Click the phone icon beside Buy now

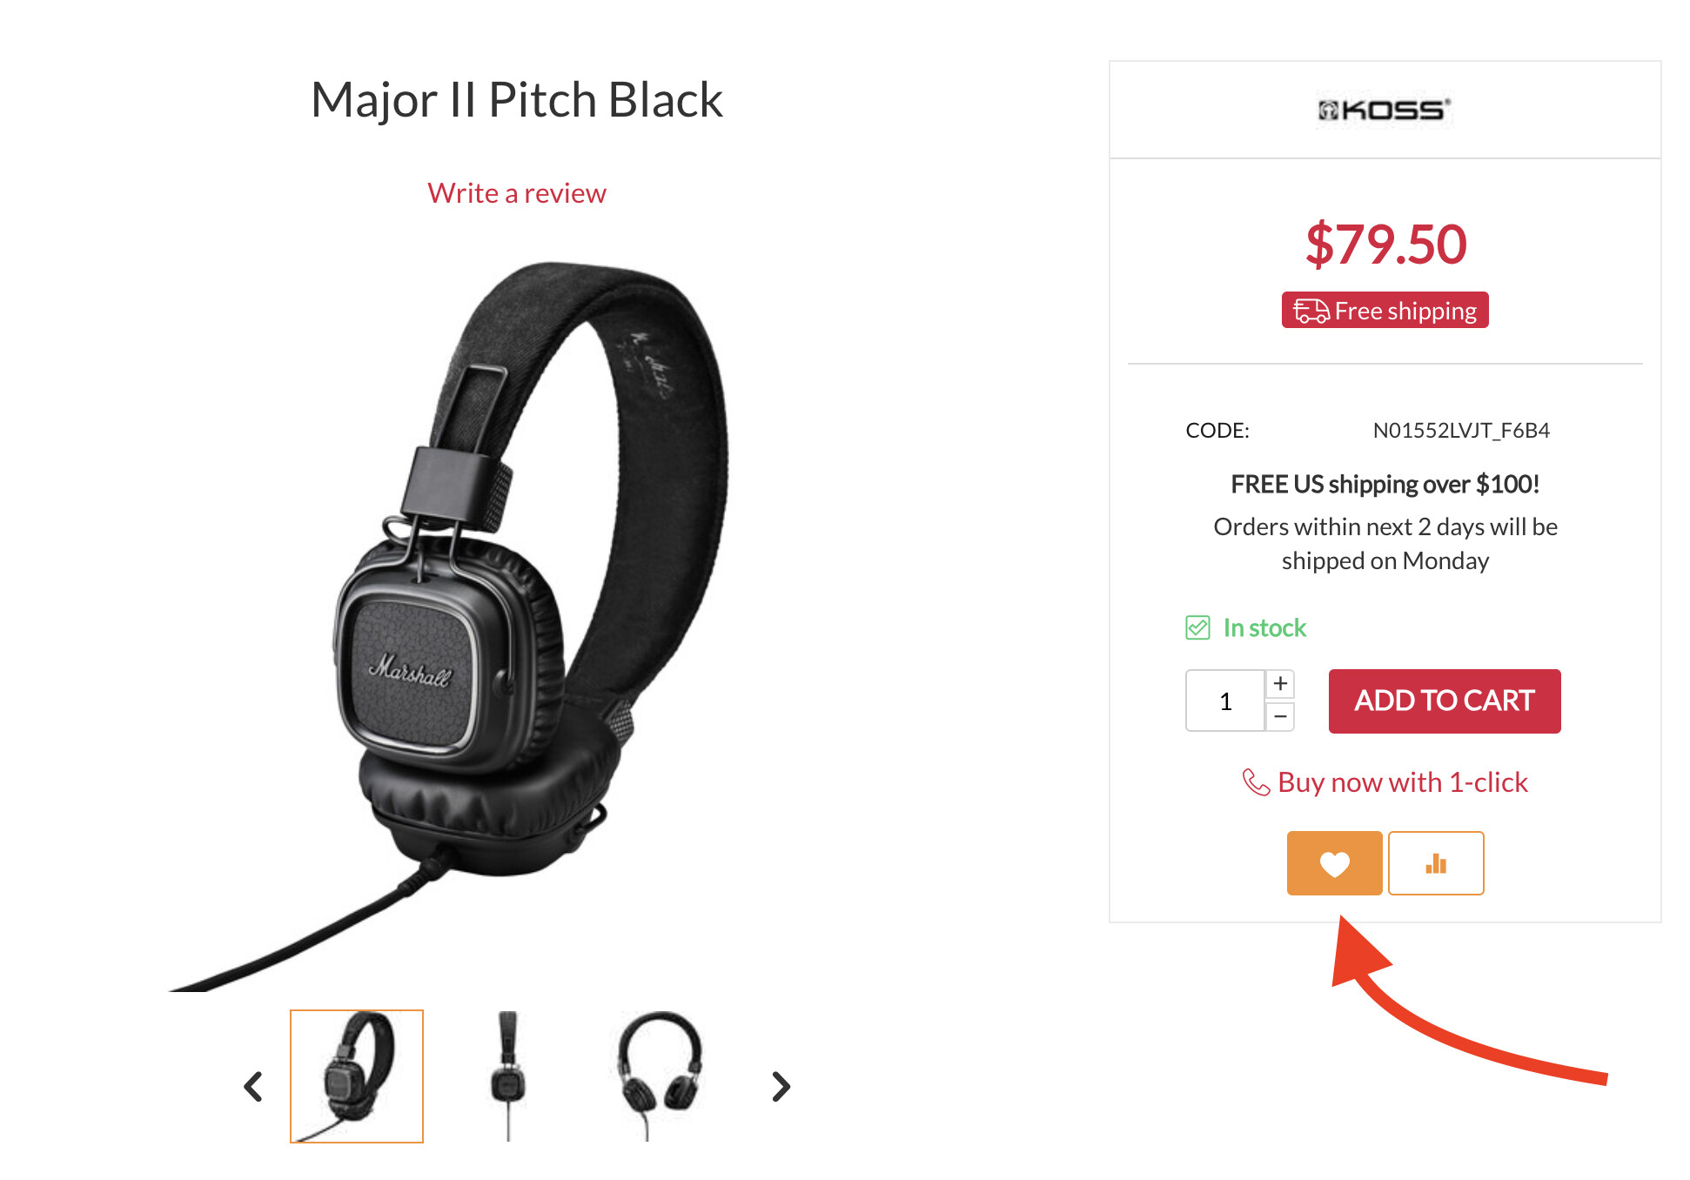(x=1256, y=782)
